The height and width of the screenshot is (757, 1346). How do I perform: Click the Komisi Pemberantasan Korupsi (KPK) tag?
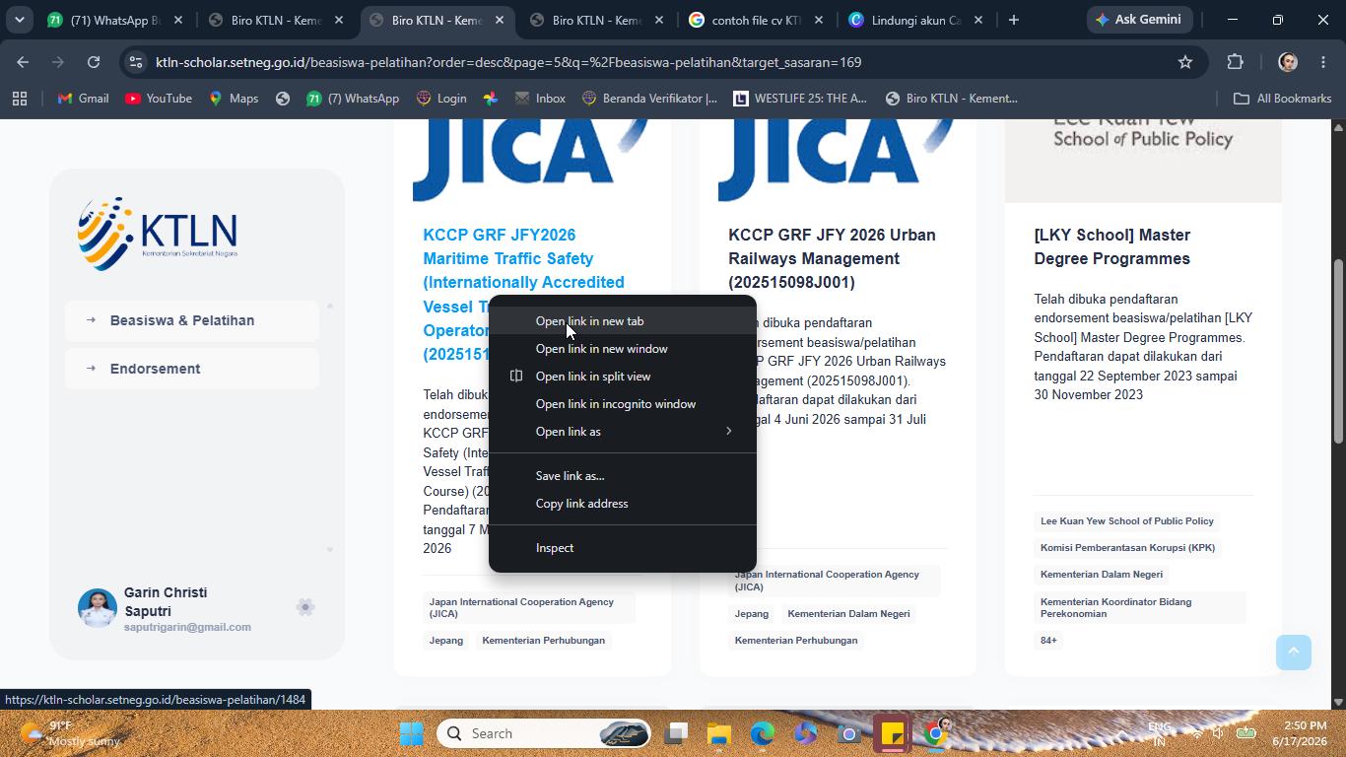pos(1127,548)
